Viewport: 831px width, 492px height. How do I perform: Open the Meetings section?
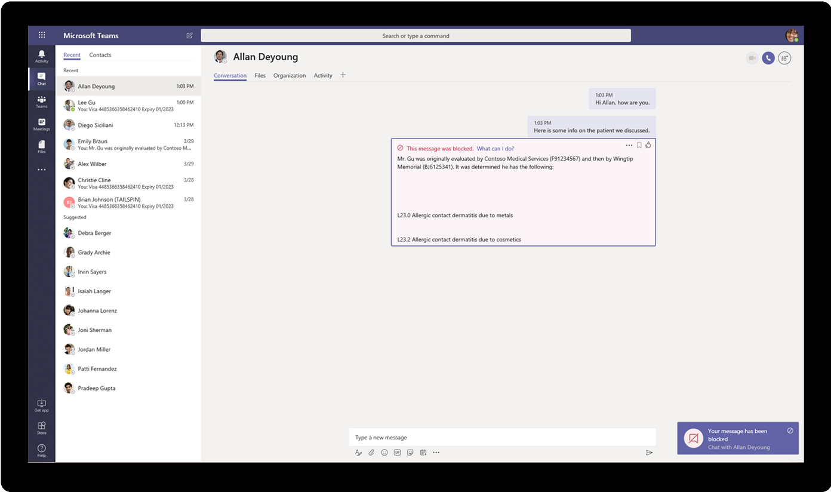(x=41, y=124)
